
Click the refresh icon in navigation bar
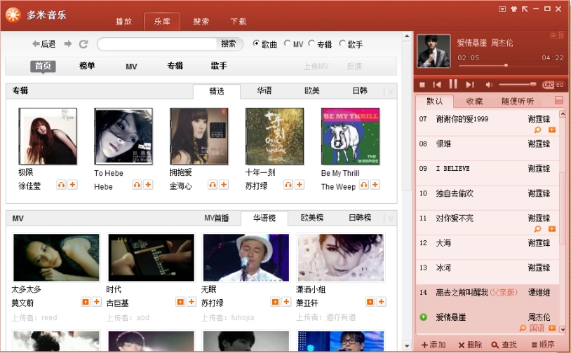tap(83, 44)
